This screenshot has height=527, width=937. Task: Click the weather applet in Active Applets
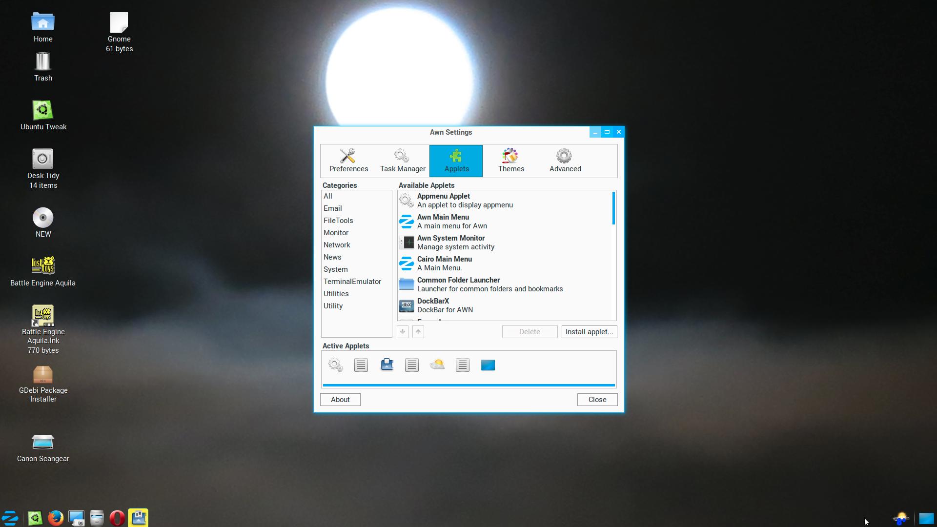click(x=437, y=365)
